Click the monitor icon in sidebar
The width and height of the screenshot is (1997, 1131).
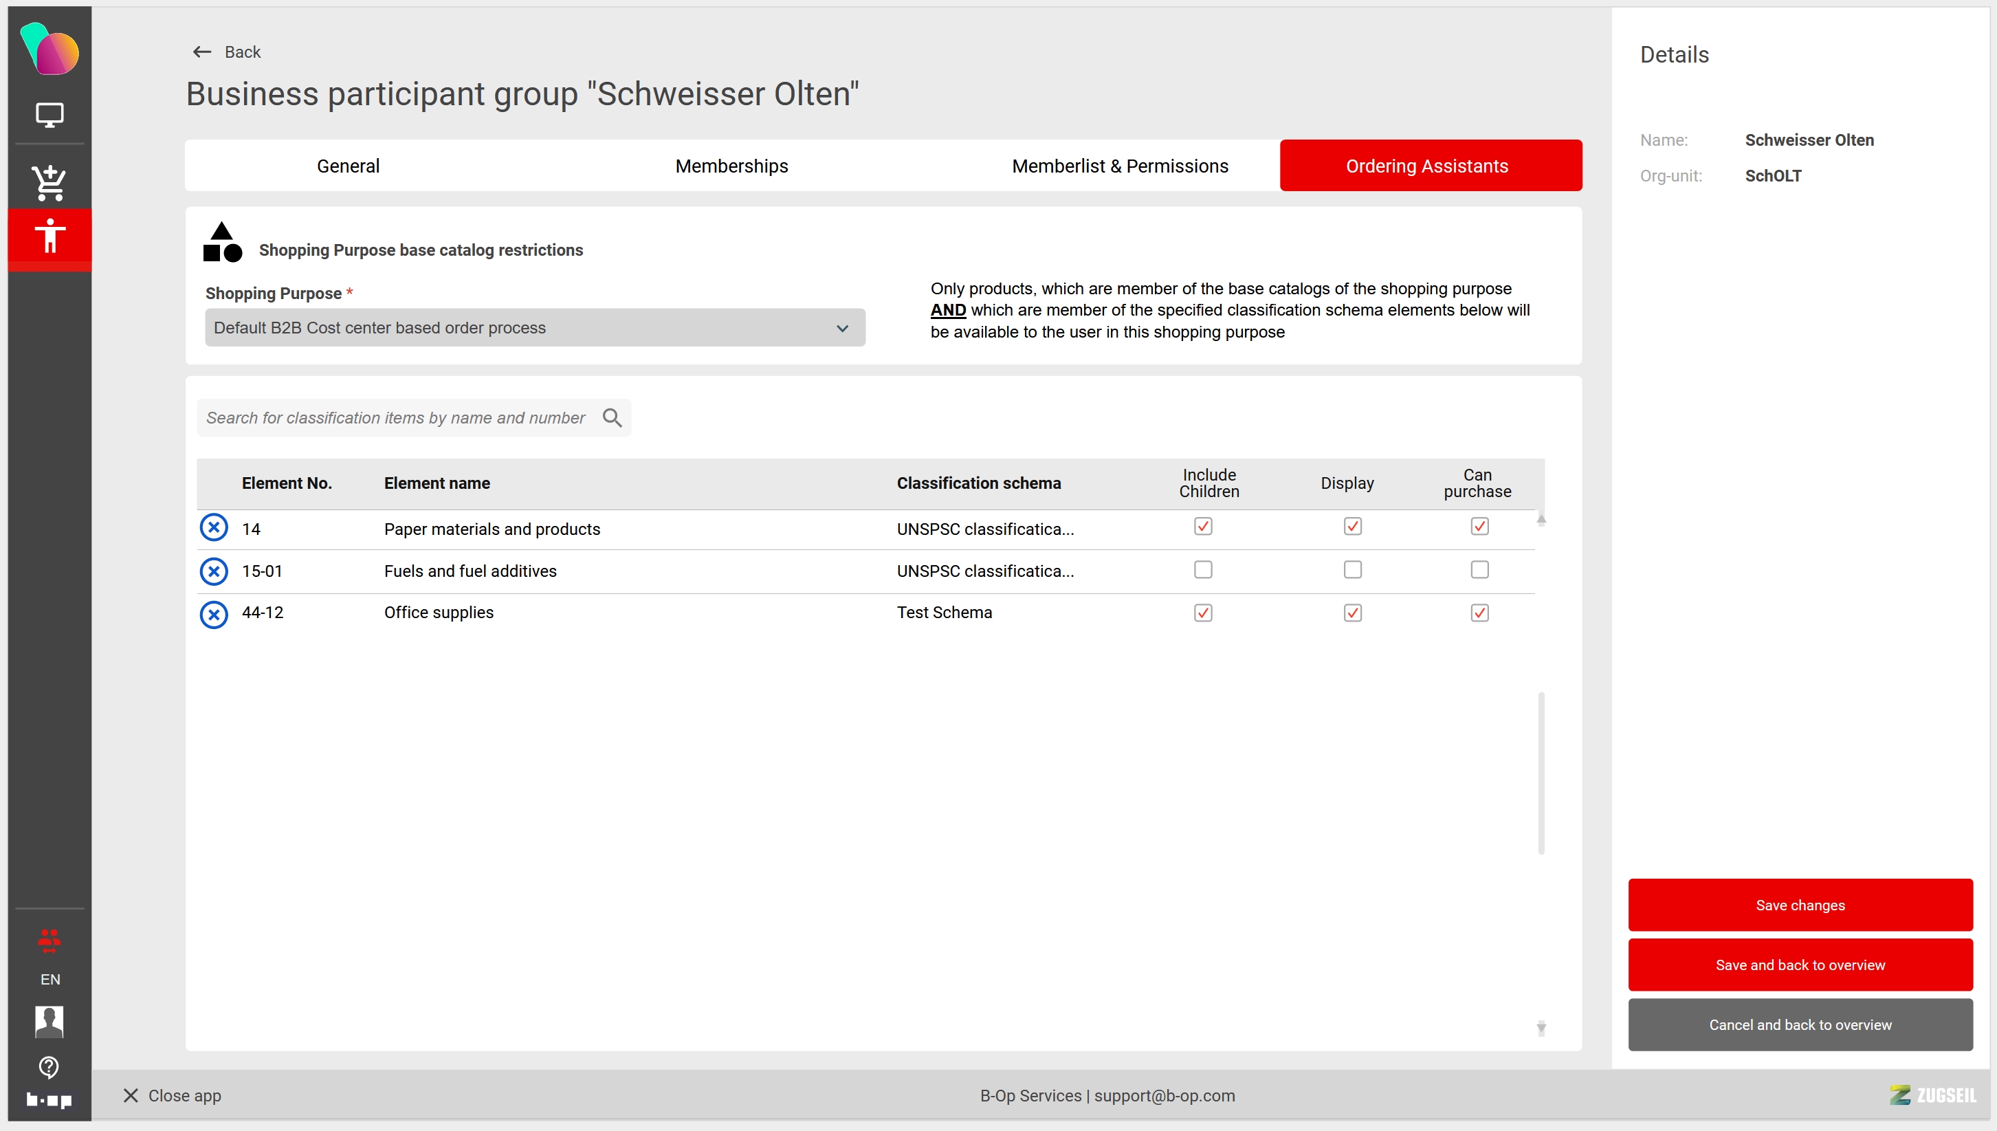pyautogui.click(x=49, y=115)
